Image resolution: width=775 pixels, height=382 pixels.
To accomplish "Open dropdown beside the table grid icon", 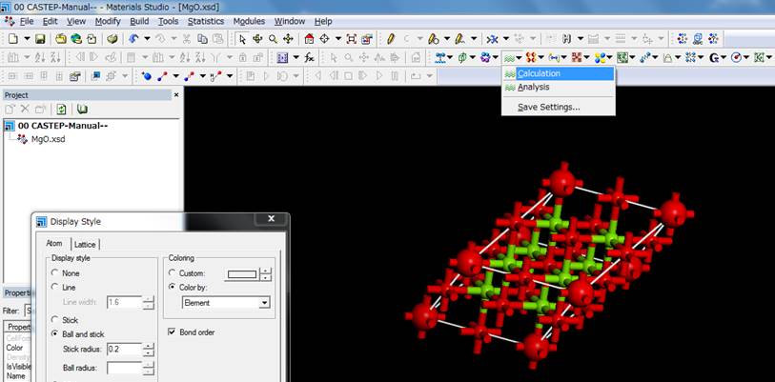I will (x=296, y=57).
